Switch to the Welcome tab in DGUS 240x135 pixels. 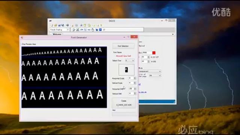[57, 34]
